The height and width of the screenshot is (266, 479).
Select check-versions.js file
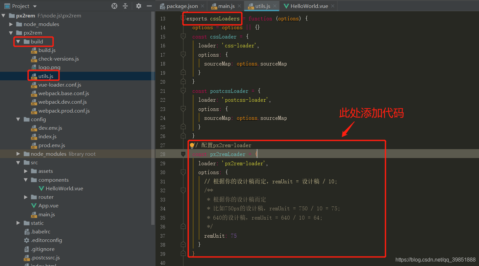(x=59, y=59)
